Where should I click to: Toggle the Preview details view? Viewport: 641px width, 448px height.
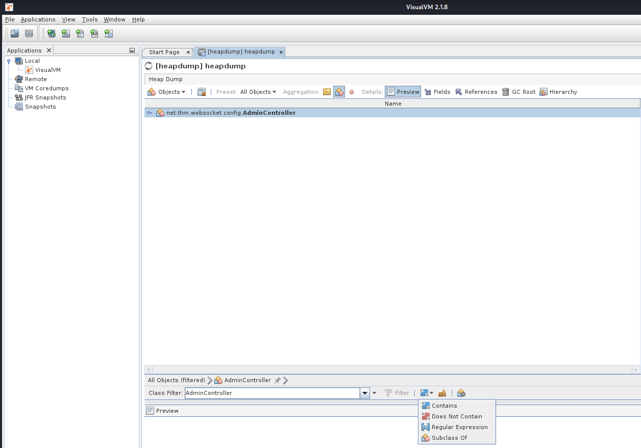pos(403,92)
